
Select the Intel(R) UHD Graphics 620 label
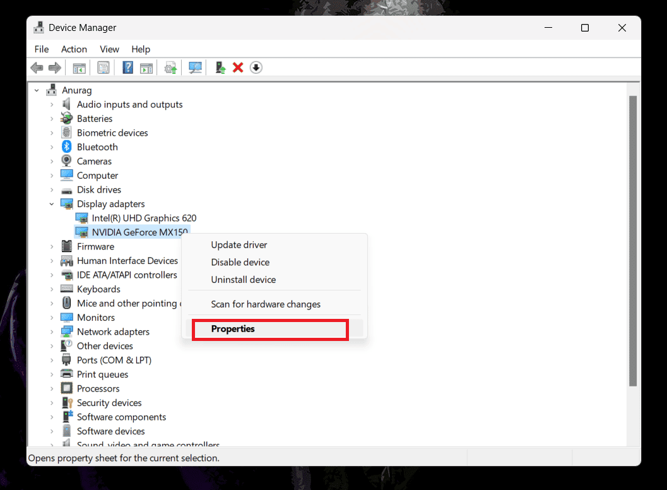click(145, 218)
